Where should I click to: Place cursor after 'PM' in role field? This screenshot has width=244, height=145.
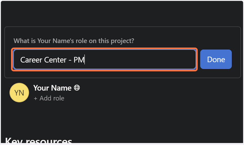tap(85, 60)
